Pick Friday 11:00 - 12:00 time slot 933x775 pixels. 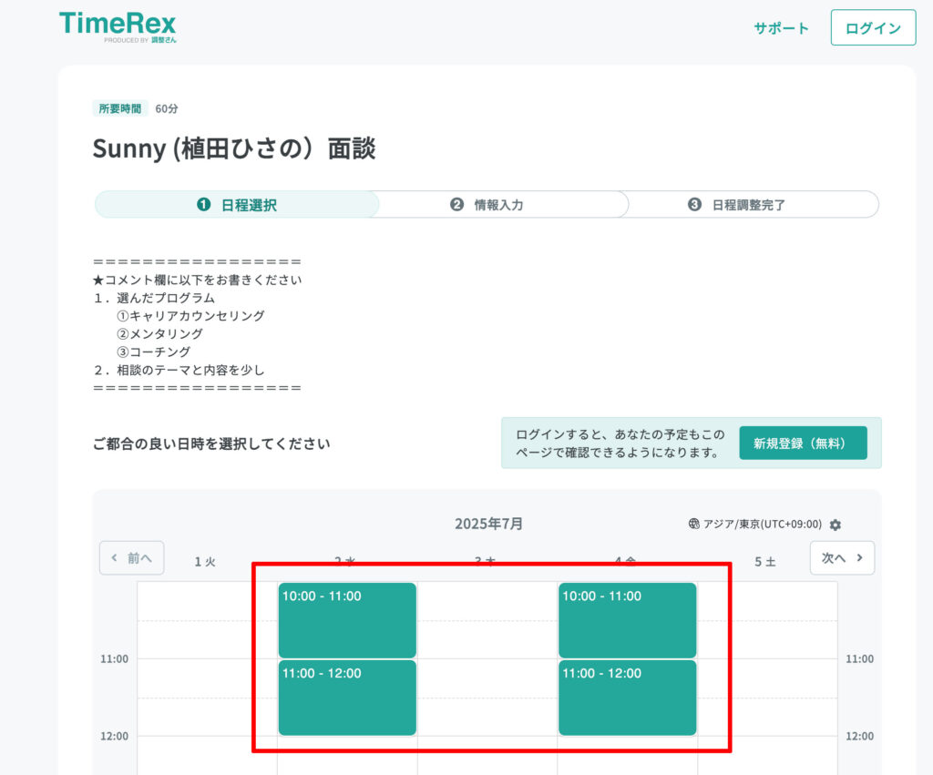tap(627, 698)
